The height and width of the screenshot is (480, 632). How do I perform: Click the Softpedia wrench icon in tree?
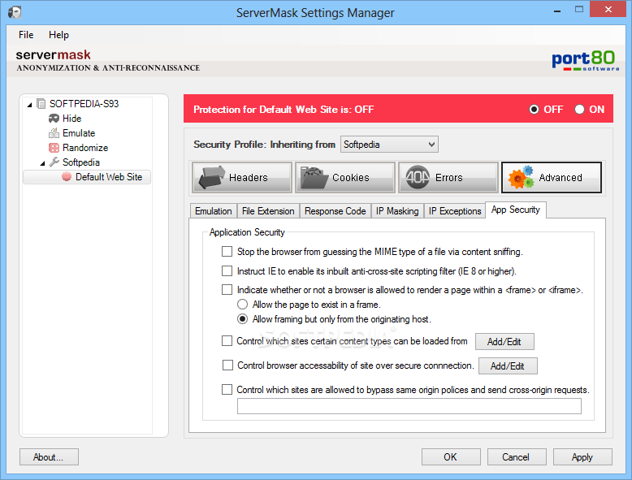54,162
